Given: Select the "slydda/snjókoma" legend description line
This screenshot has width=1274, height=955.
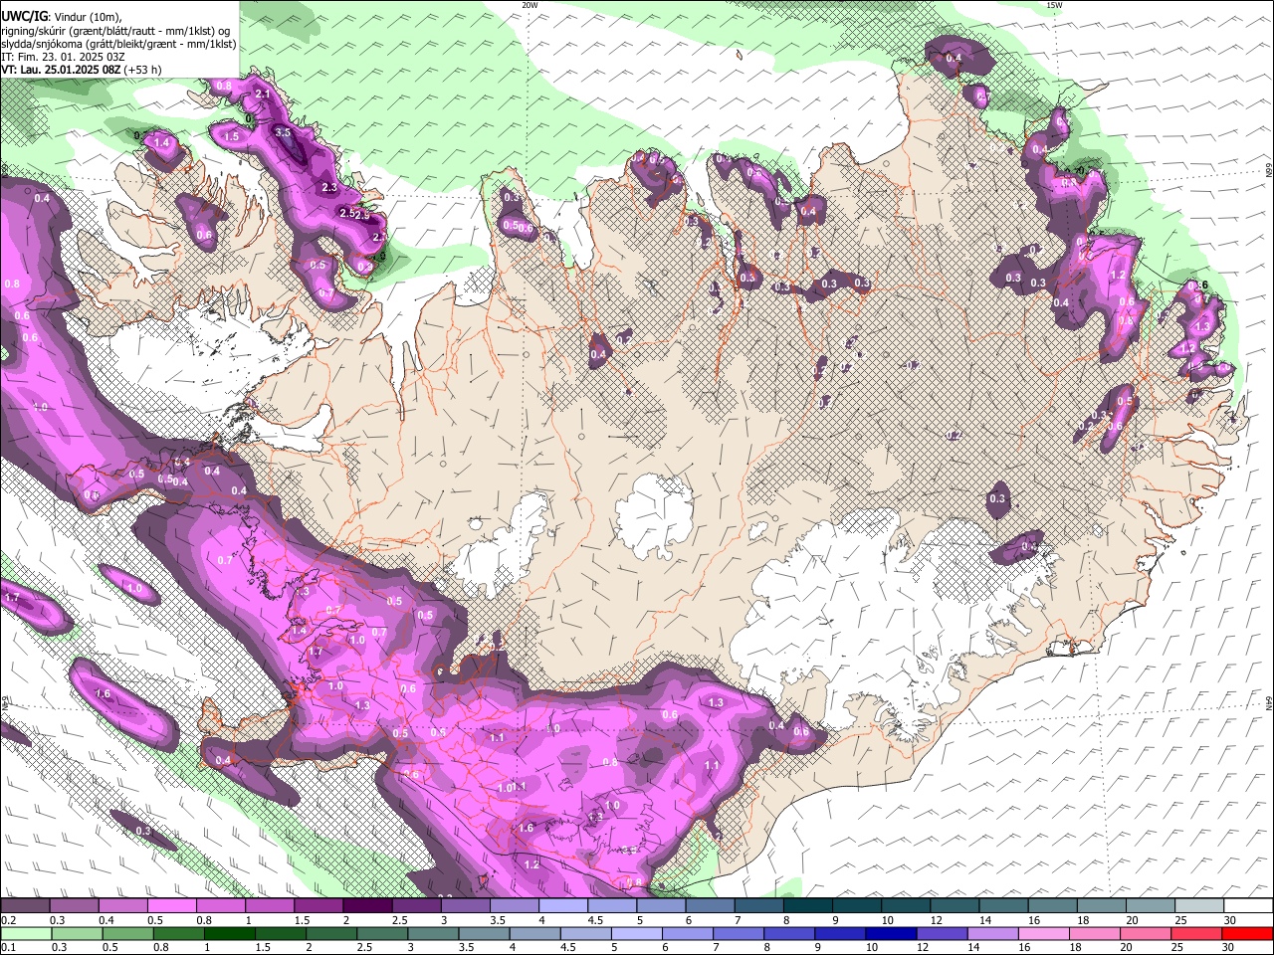Looking at the screenshot, I should 118,44.
